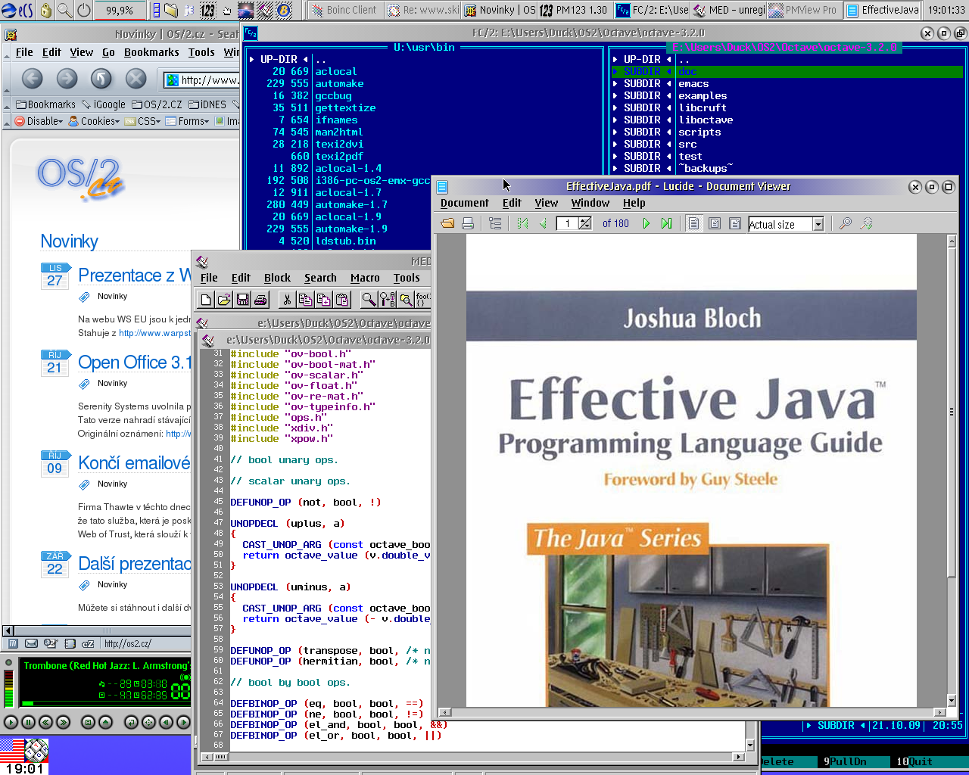Click the magnifier Find icon in MED toolbar

pos(369,300)
